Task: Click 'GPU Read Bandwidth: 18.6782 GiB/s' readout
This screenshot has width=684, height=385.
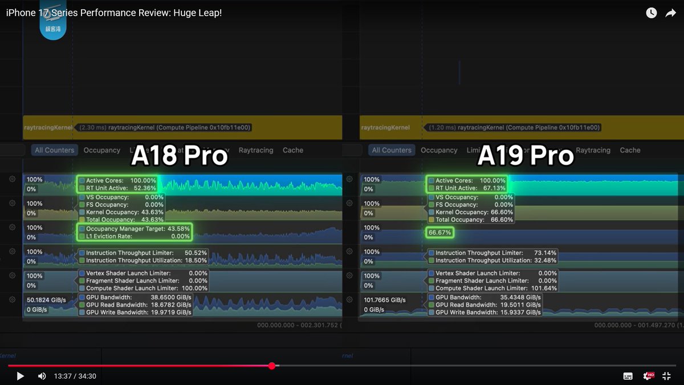Action: tap(135, 305)
